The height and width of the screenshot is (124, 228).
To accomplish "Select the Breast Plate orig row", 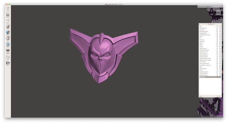I will point(210,28).
